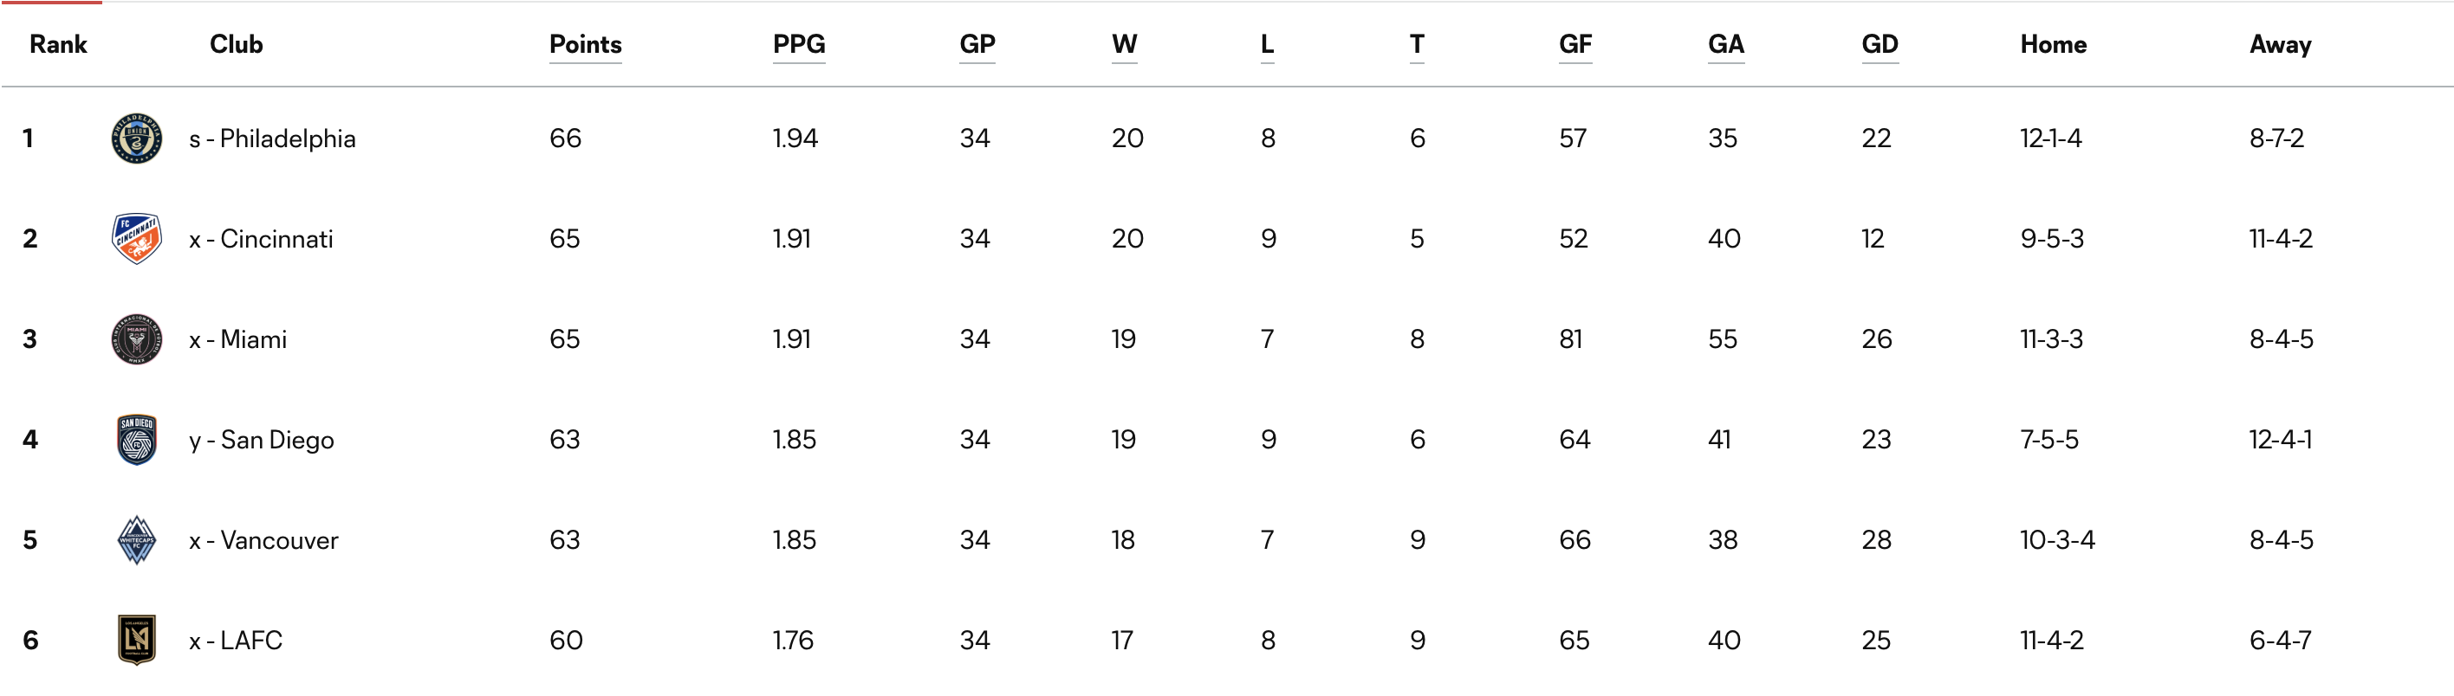Sort by T ties column header
Viewport: 2454px width, 696px height.
1417,45
